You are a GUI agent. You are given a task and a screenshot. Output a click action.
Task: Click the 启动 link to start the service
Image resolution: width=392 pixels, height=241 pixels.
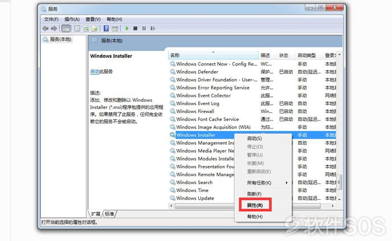pos(95,72)
